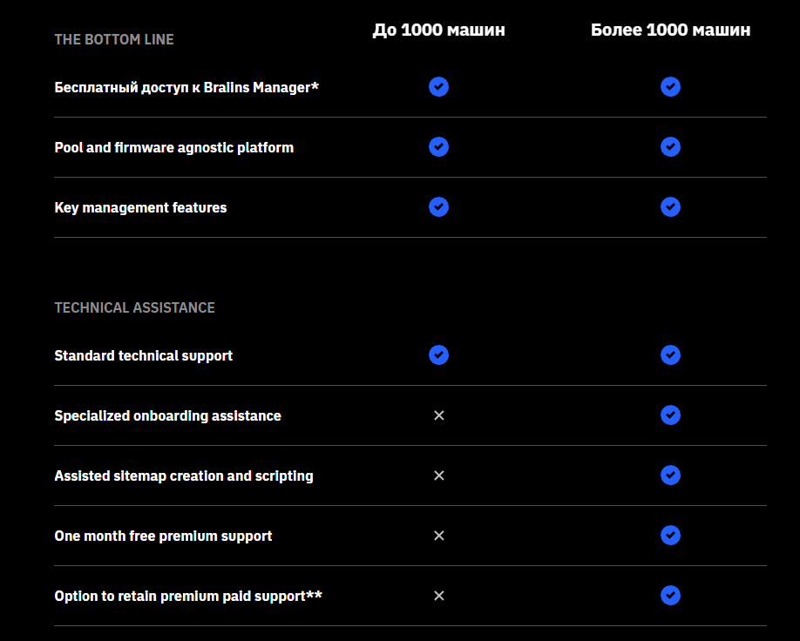Click Key management checkmark in До 1000 column

tap(438, 207)
